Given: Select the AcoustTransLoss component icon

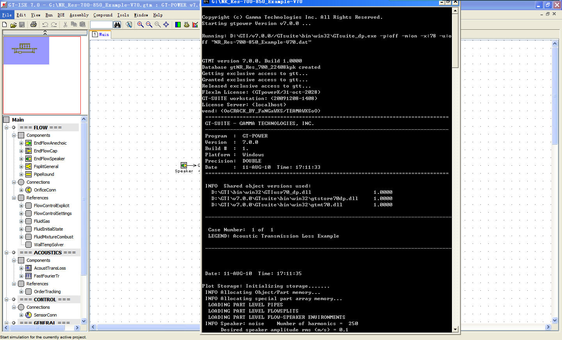Looking at the screenshot, I should [x=28, y=268].
